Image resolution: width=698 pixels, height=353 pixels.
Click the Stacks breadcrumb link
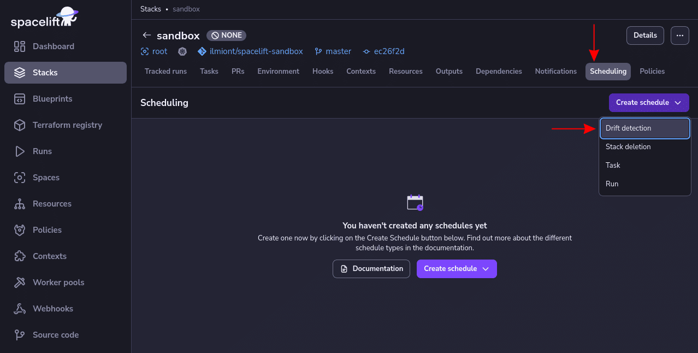click(x=151, y=9)
